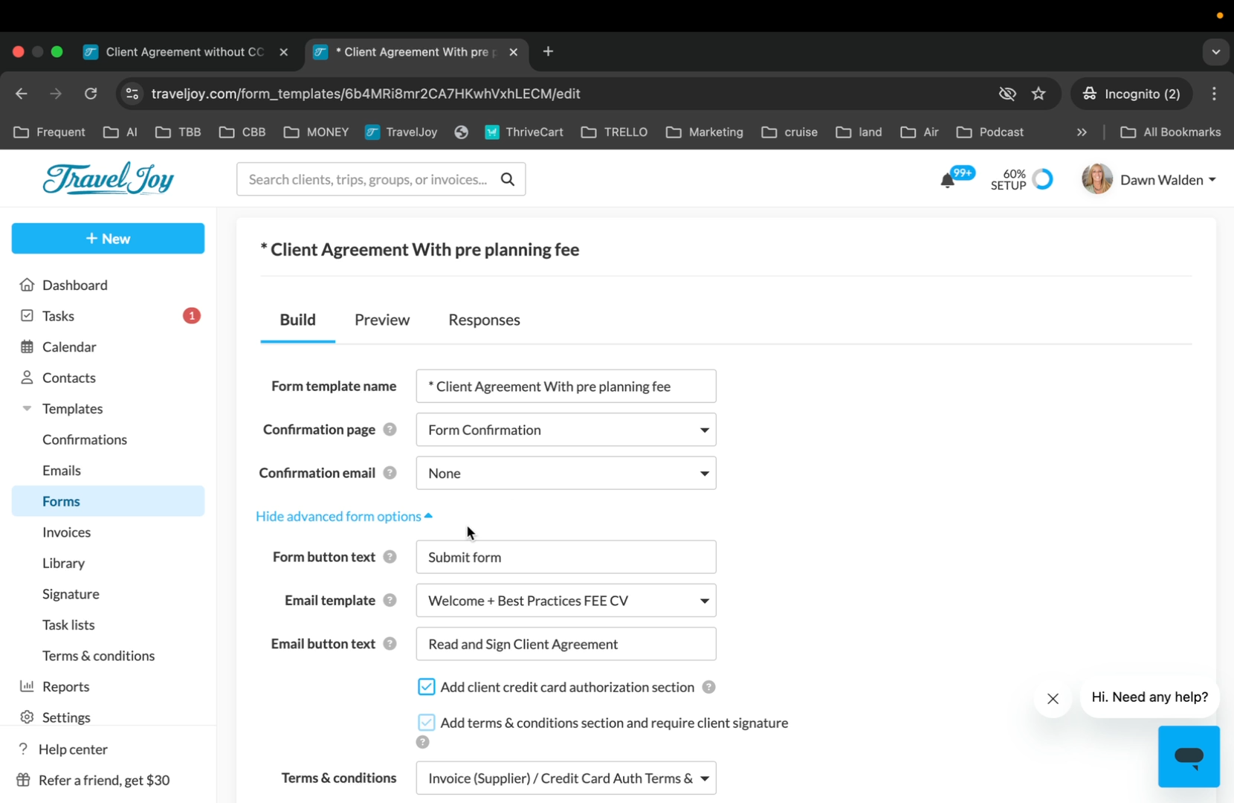Image resolution: width=1234 pixels, height=803 pixels.
Task: Uncheck Add client credit card authorization section
Action: click(426, 687)
